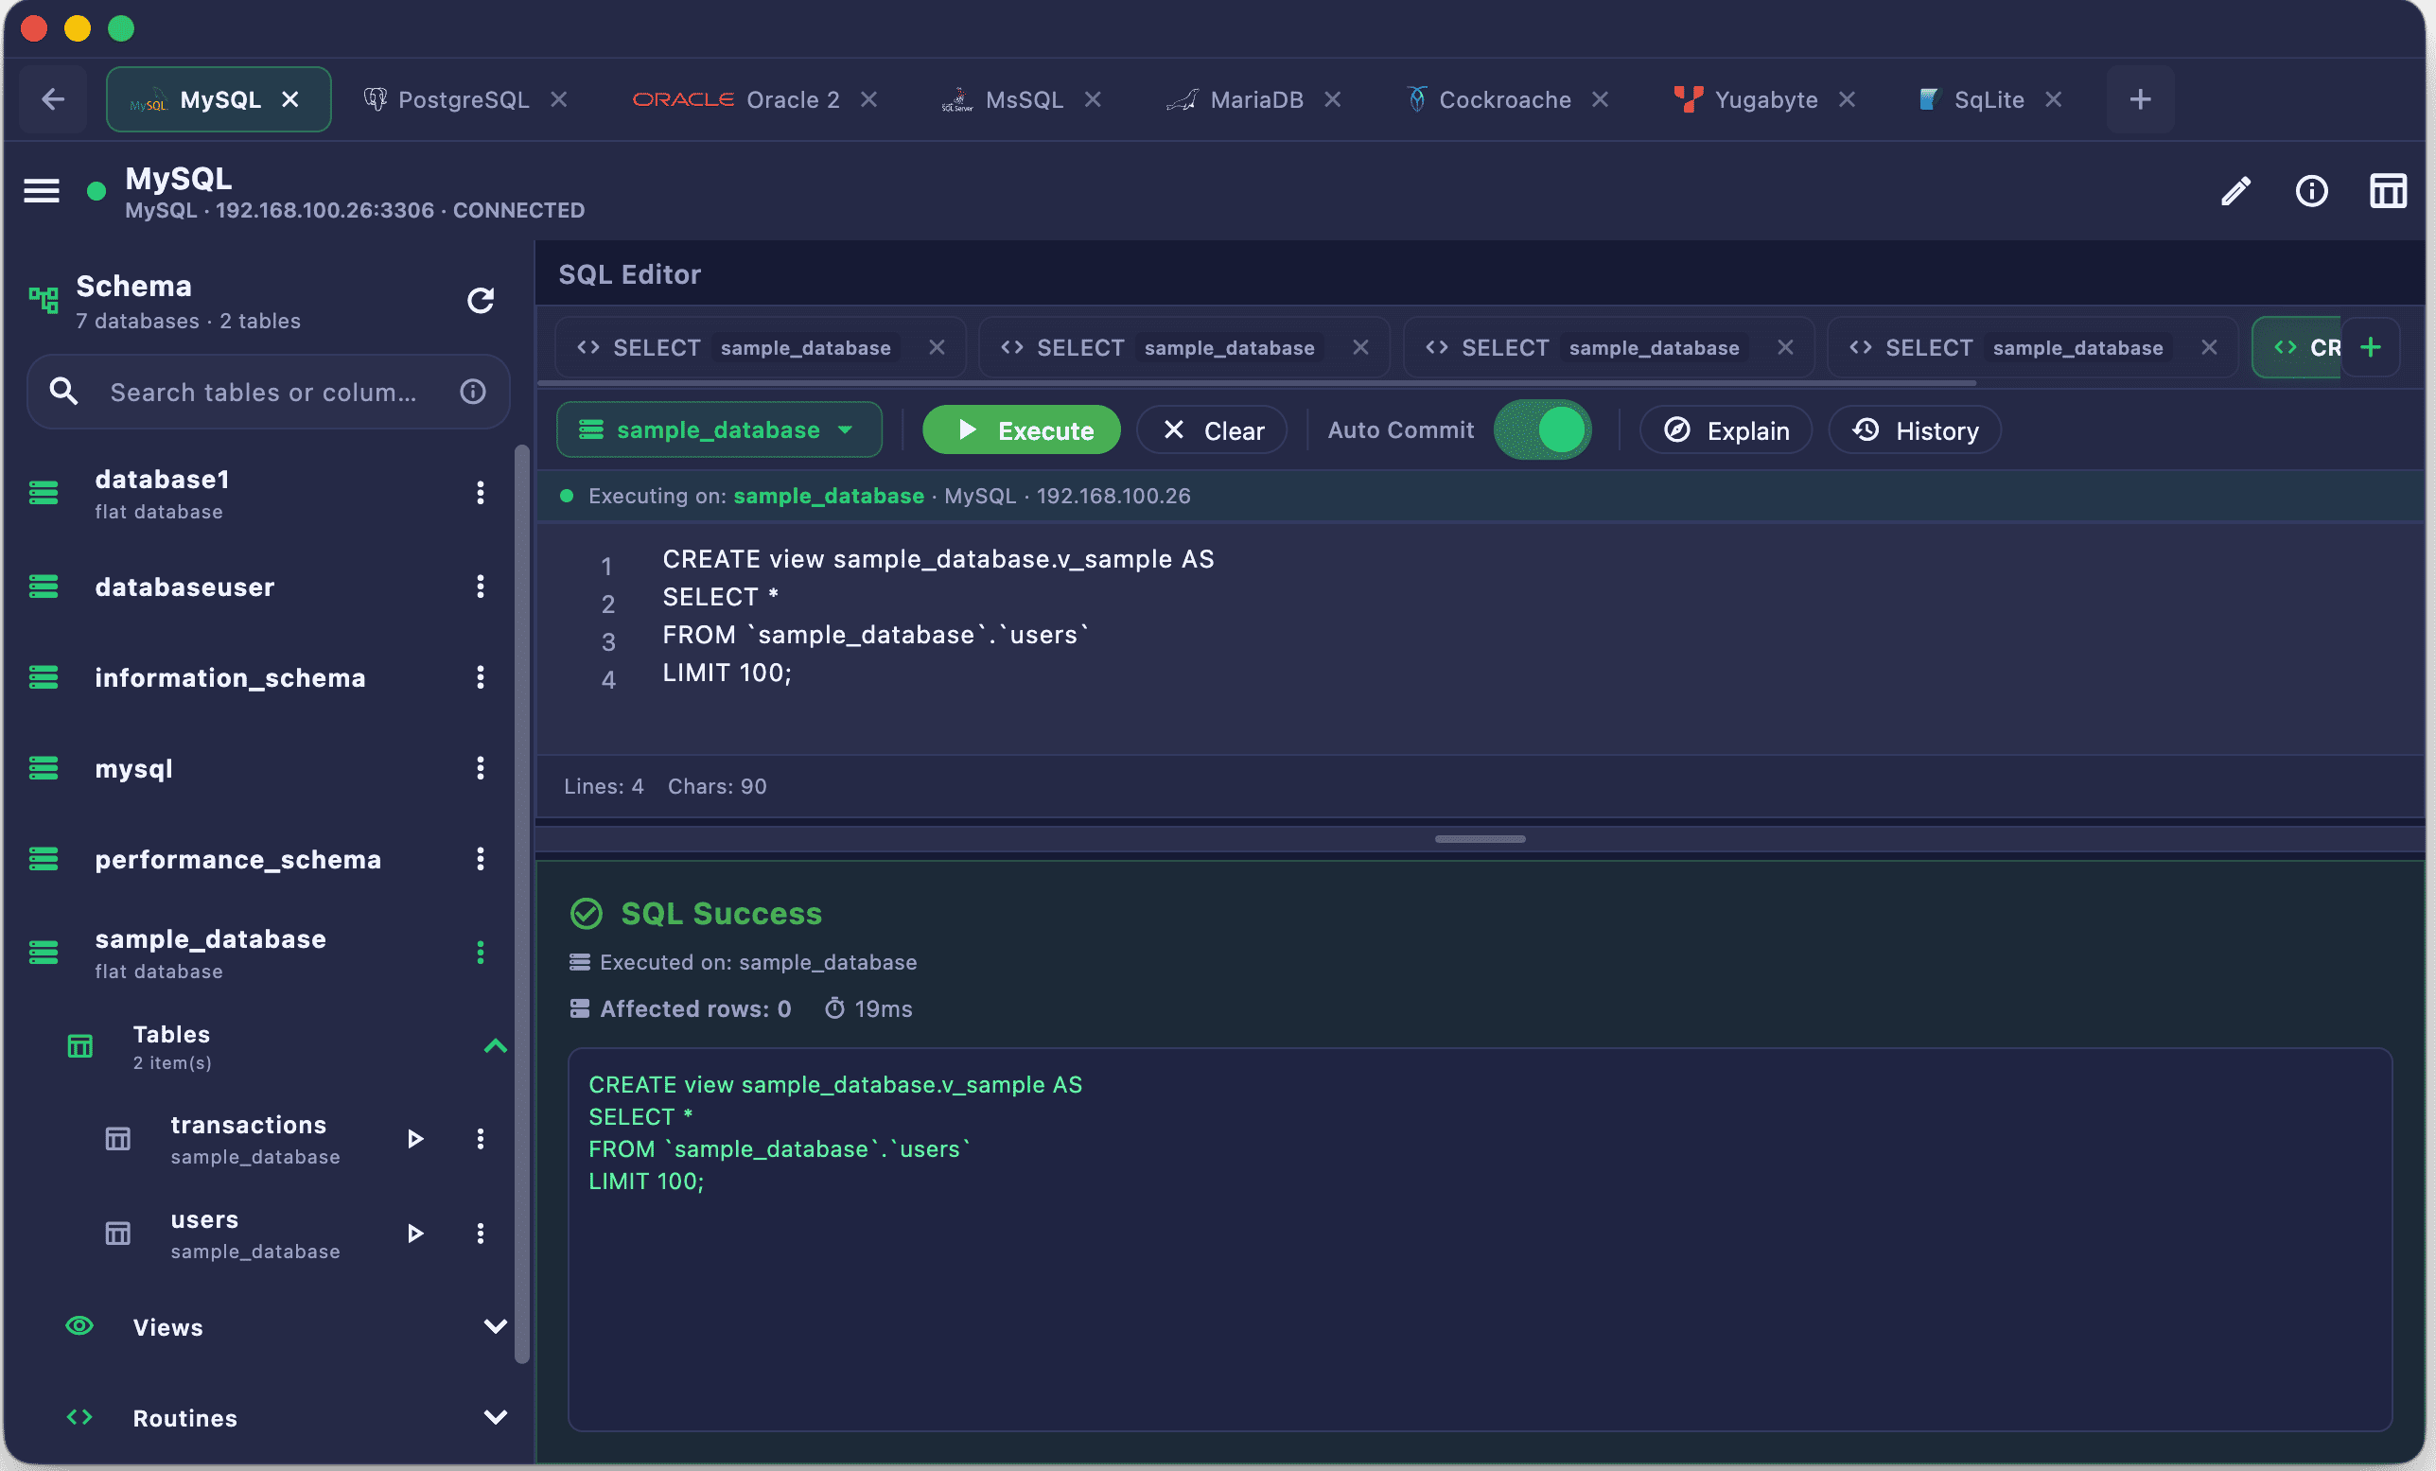Open the hamburger menu icon
This screenshot has width=2436, height=1471.
[x=42, y=191]
